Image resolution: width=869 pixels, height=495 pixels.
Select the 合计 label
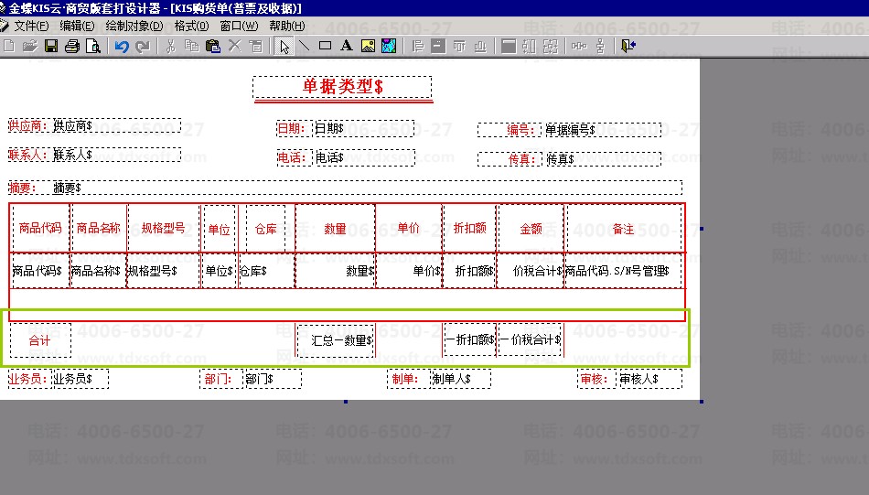click(40, 340)
